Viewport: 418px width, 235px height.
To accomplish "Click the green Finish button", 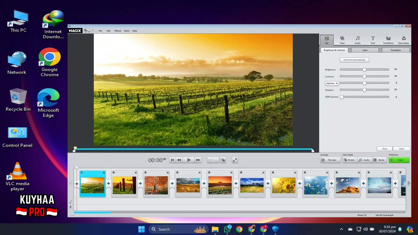I will [x=399, y=160].
